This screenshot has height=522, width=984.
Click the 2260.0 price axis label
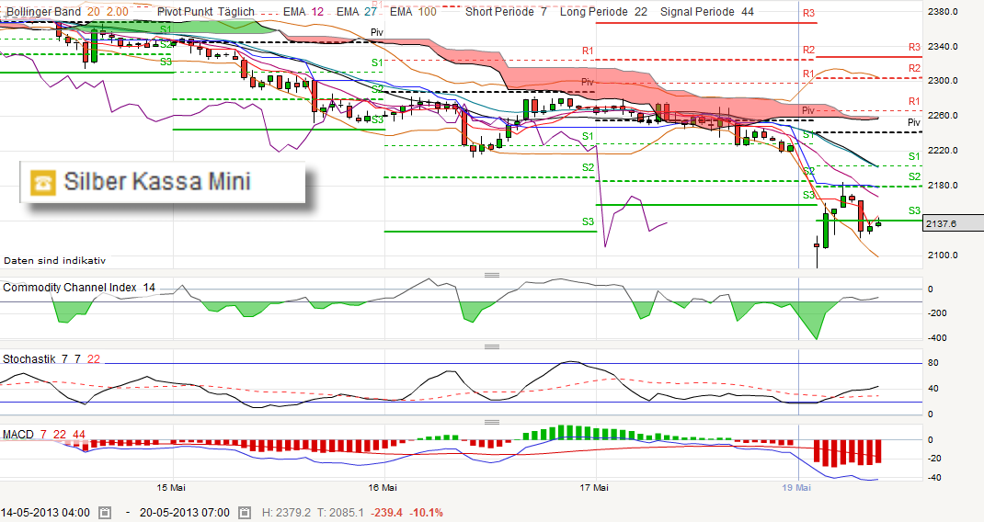coord(943,116)
